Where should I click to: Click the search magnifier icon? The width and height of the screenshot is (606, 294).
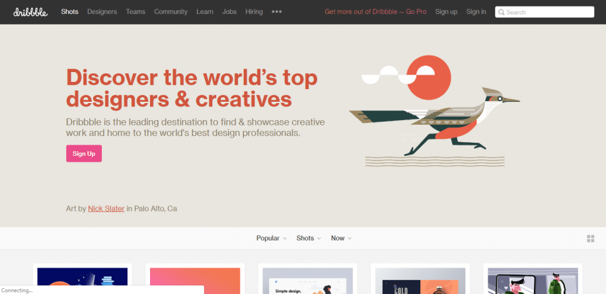pyautogui.click(x=502, y=13)
